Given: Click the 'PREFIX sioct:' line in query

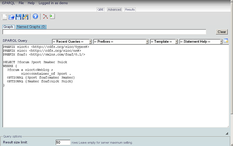Looking at the screenshot, I should tap(46, 47).
